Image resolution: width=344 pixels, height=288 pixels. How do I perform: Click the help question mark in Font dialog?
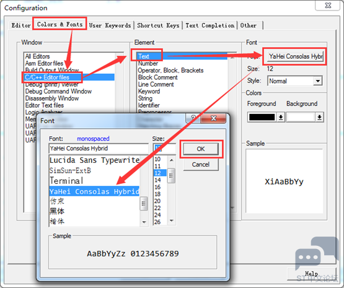(193, 118)
